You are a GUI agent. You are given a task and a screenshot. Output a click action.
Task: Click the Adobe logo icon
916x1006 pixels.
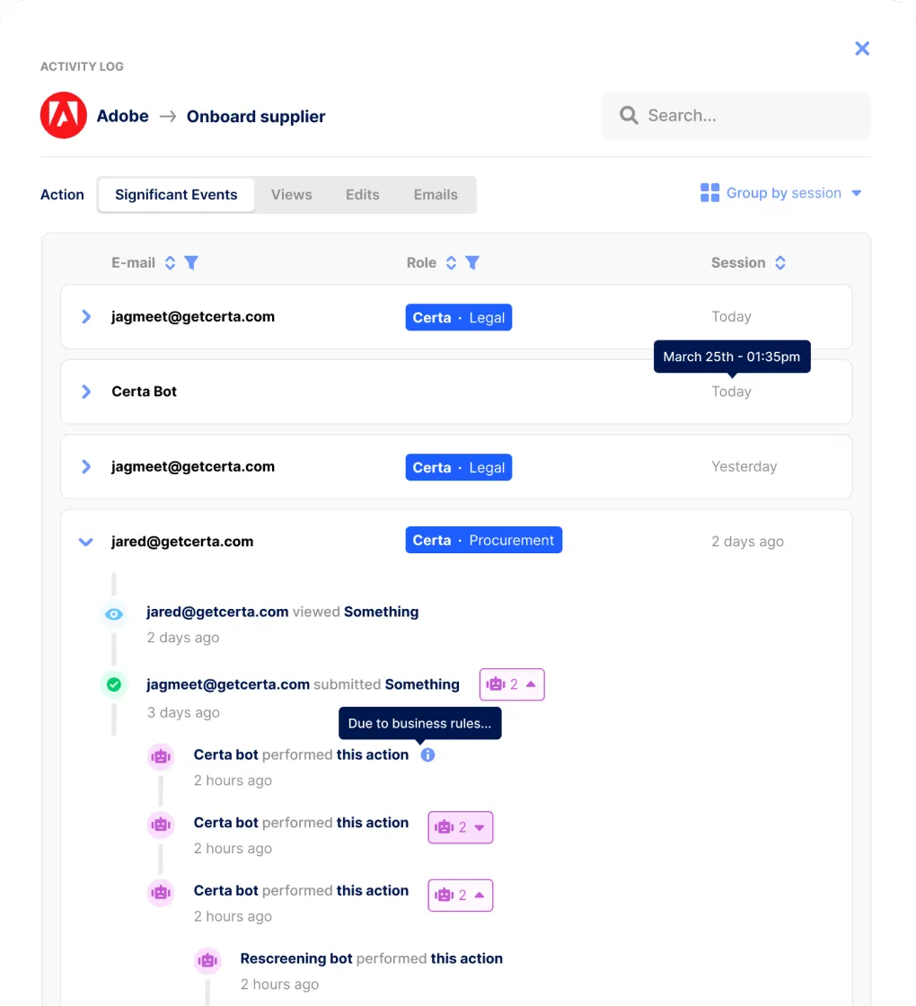tap(63, 115)
